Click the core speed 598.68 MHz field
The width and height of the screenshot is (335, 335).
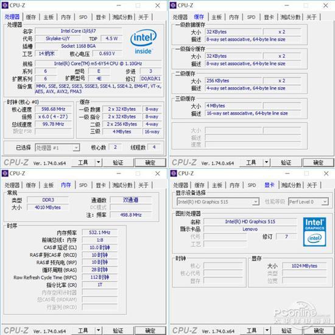[x=54, y=109]
